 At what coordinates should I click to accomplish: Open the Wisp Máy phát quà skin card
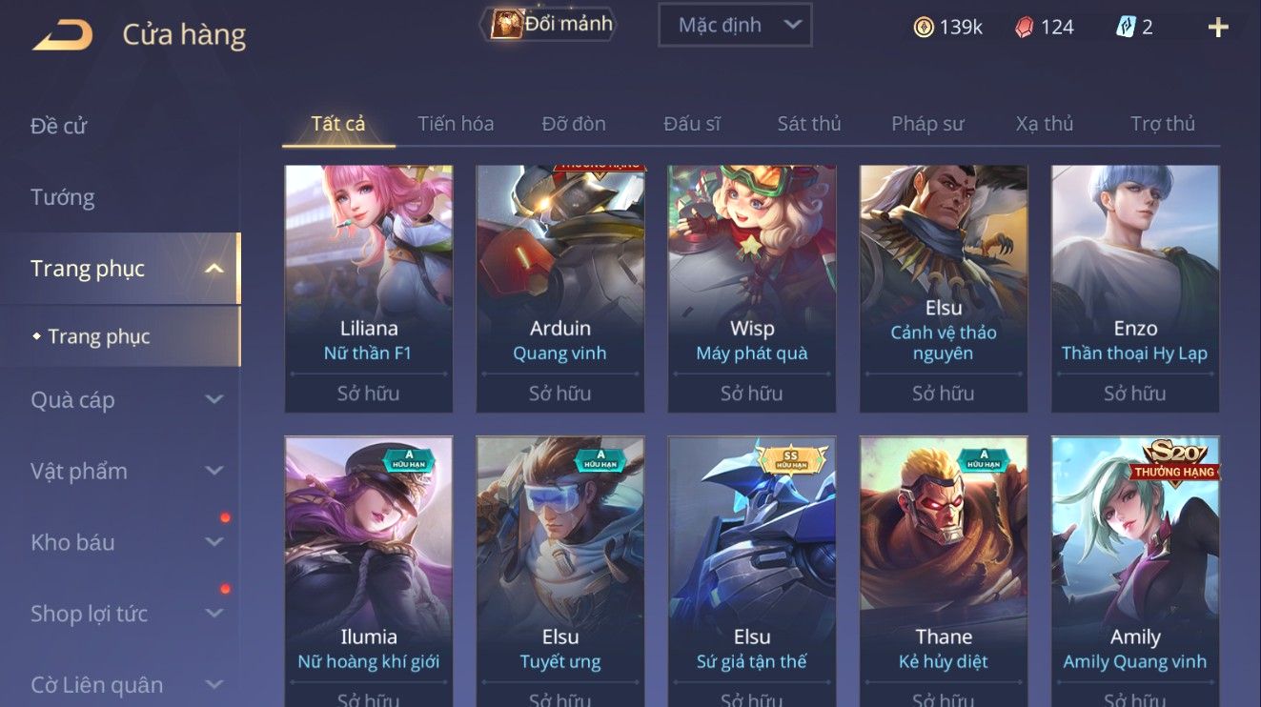point(752,289)
